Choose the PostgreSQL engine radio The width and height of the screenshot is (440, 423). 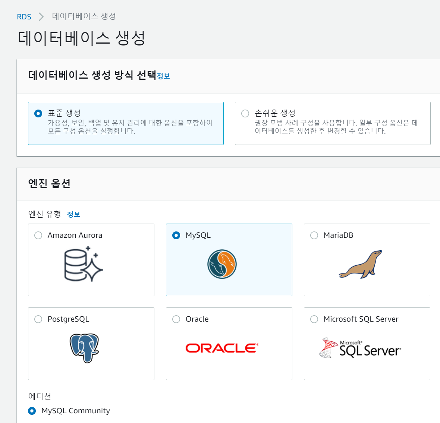[x=38, y=319]
